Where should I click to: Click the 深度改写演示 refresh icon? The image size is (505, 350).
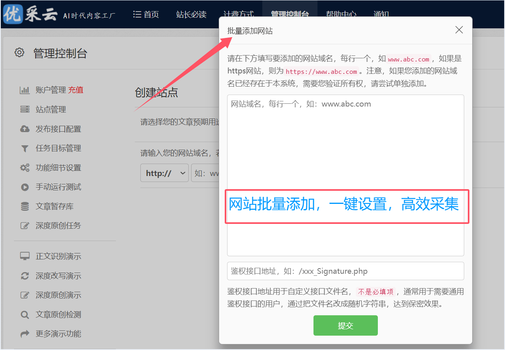point(25,275)
